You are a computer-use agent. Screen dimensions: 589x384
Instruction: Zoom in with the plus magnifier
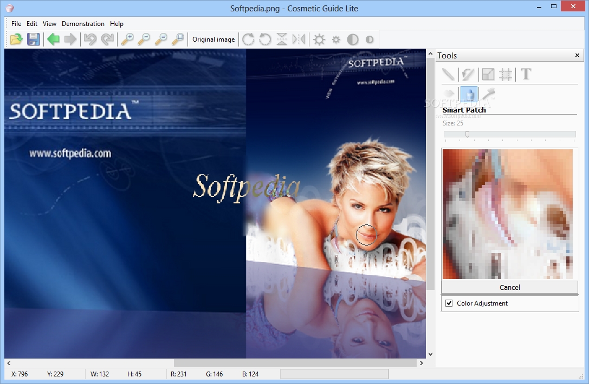click(x=127, y=39)
